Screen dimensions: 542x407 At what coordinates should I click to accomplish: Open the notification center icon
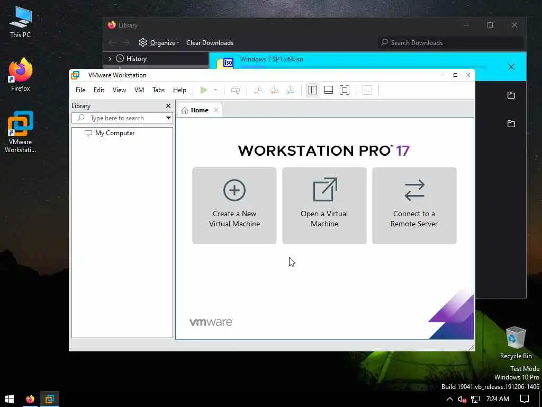point(525,399)
